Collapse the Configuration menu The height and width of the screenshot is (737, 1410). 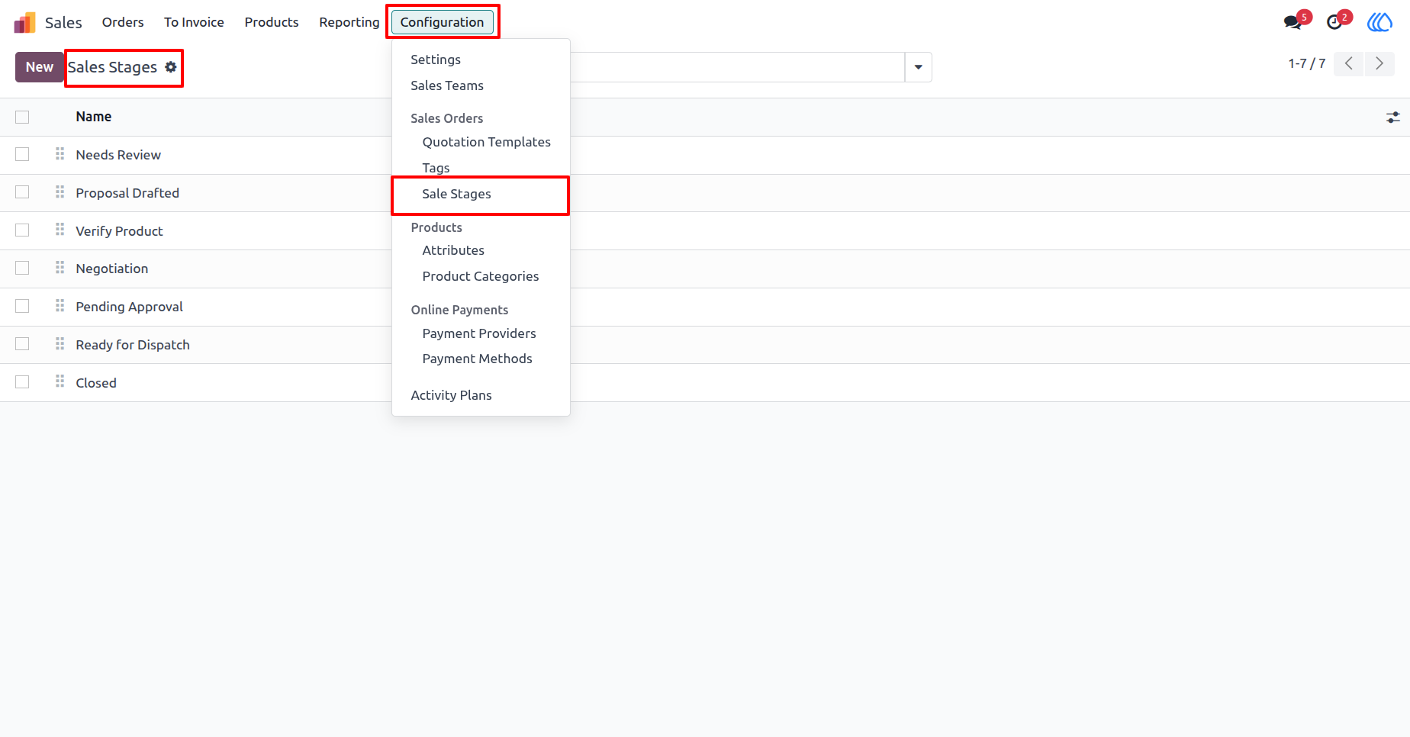point(443,22)
